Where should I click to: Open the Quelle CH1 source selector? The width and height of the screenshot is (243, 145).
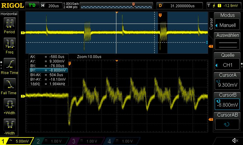tap(227, 61)
